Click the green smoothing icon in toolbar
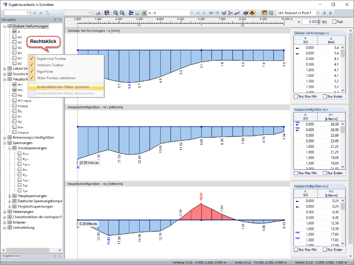Image resolution: width=354 pixels, height=265 pixels. coord(217,13)
